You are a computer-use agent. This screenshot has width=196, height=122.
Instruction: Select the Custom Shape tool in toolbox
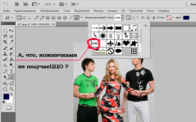tap(11, 77)
